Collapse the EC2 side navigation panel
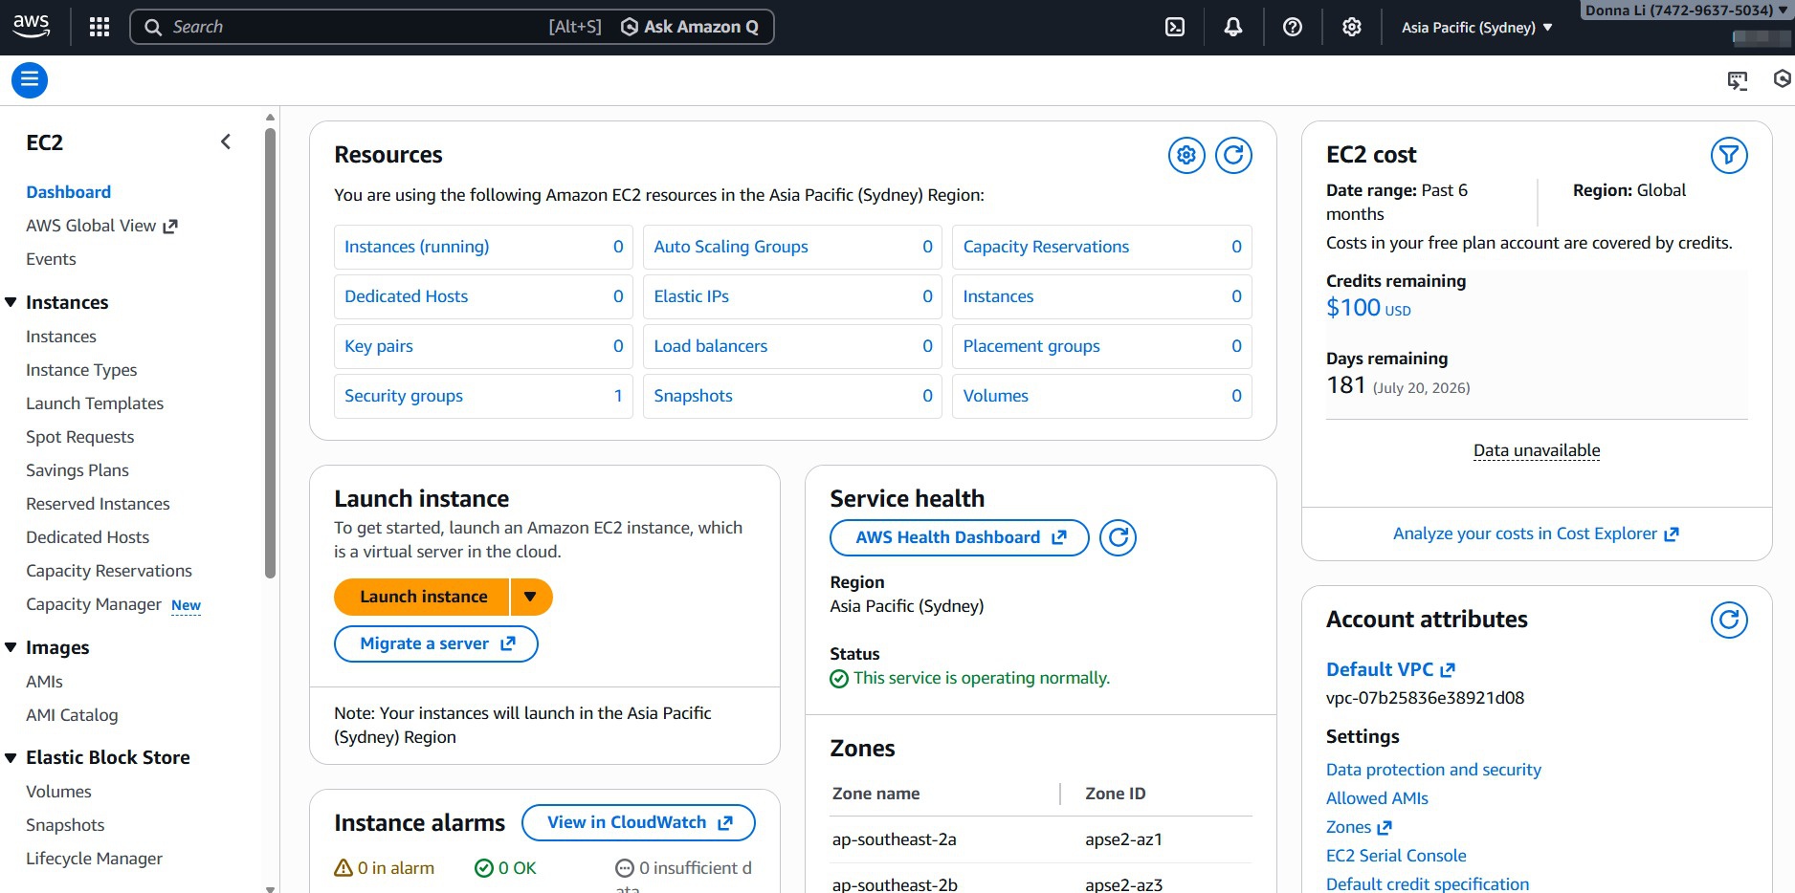 226,142
